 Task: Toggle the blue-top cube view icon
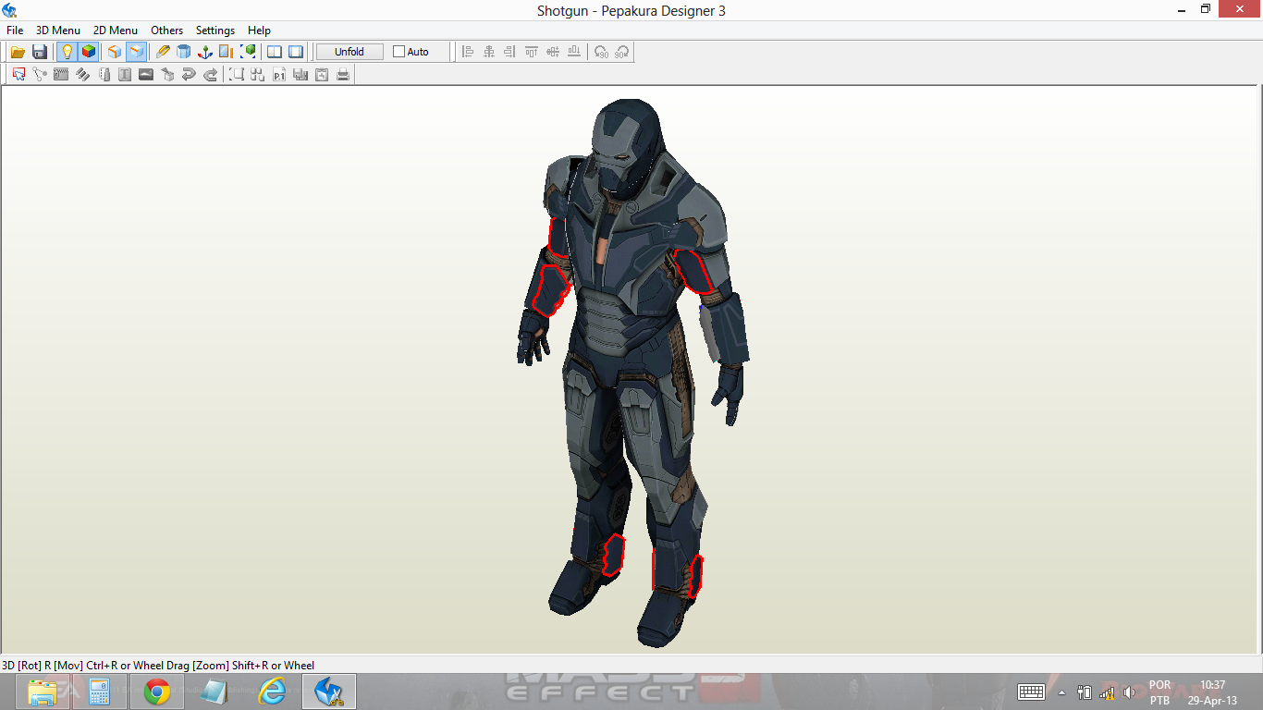tap(137, 52)
